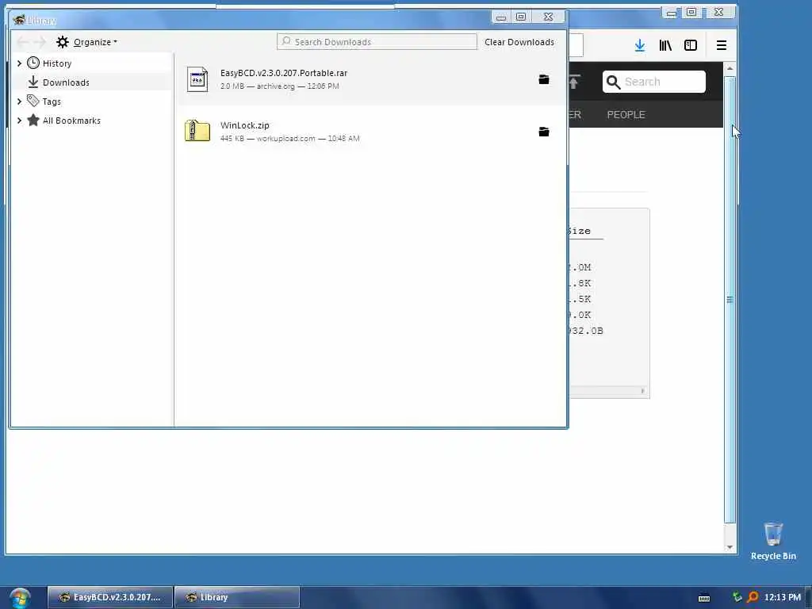Viewport: 812px width, 609px height.
Task: Click the archive.org Search field
Action: coord(654,82)
